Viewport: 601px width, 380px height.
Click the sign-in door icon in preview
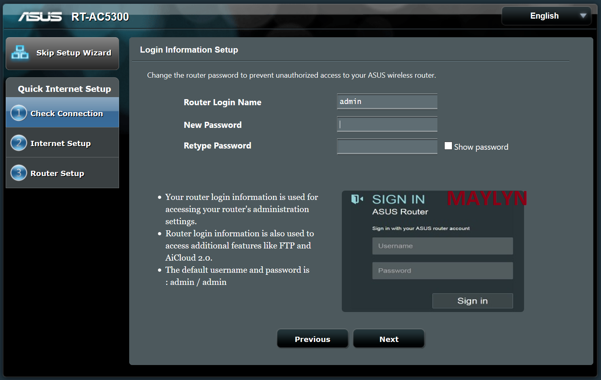356,199
